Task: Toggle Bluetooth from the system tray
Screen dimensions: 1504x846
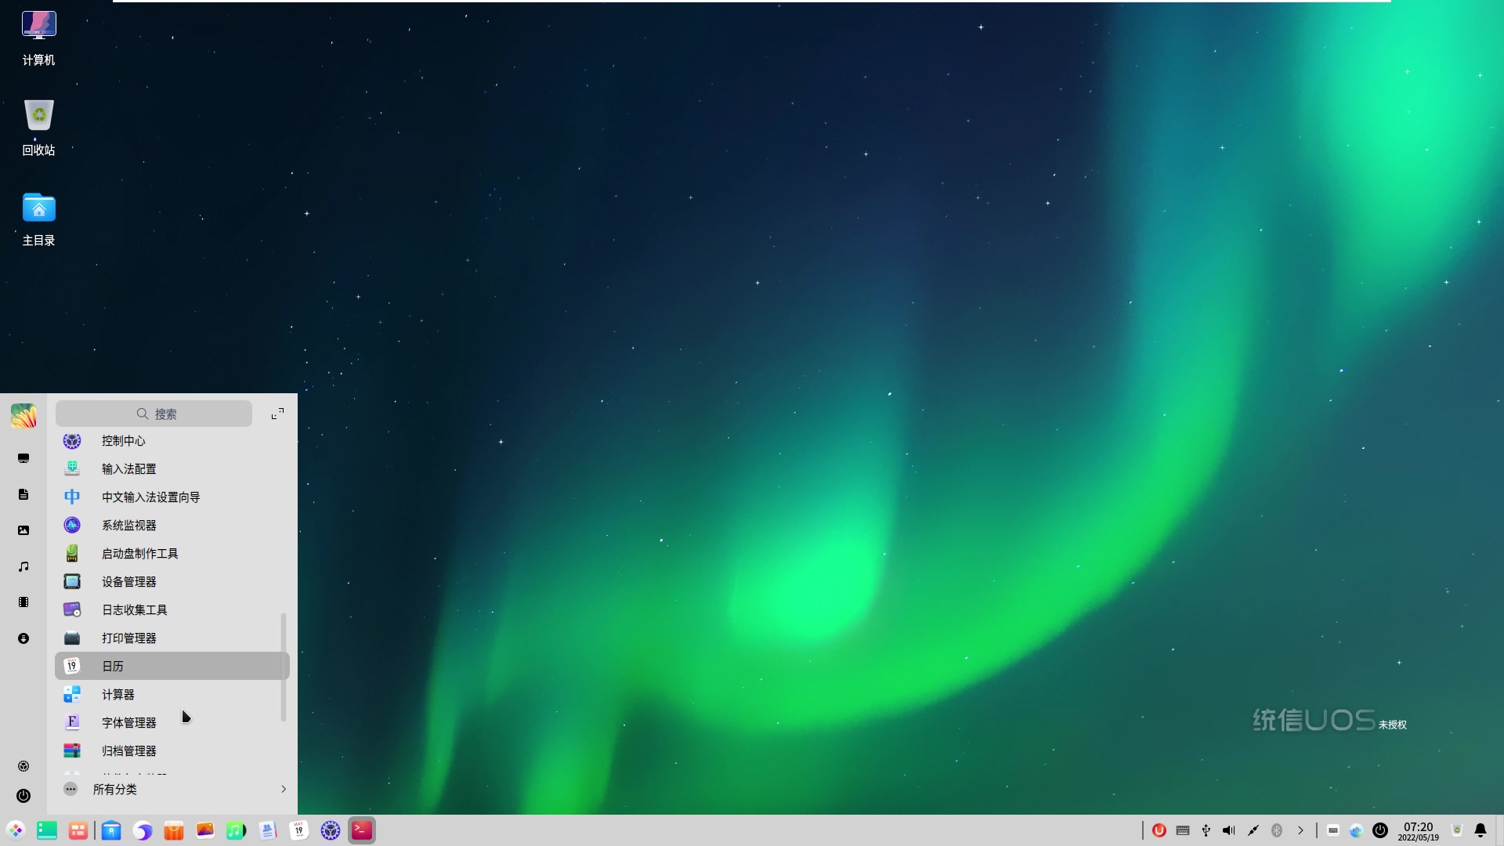Action: [x=1277, y=830]
